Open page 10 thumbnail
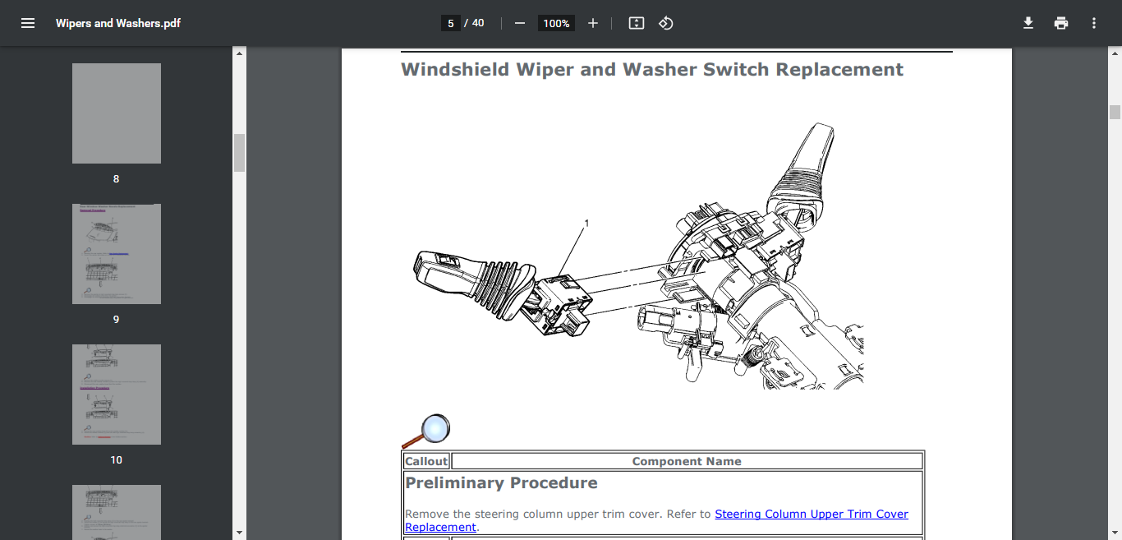Viewport: 1122px width, 540px height. 117,395
